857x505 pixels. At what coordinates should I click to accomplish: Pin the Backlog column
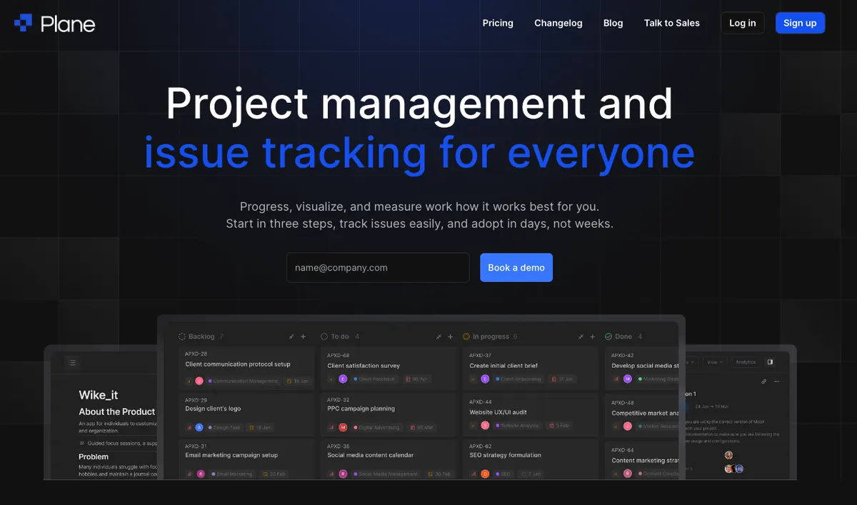tap(291, 336)
